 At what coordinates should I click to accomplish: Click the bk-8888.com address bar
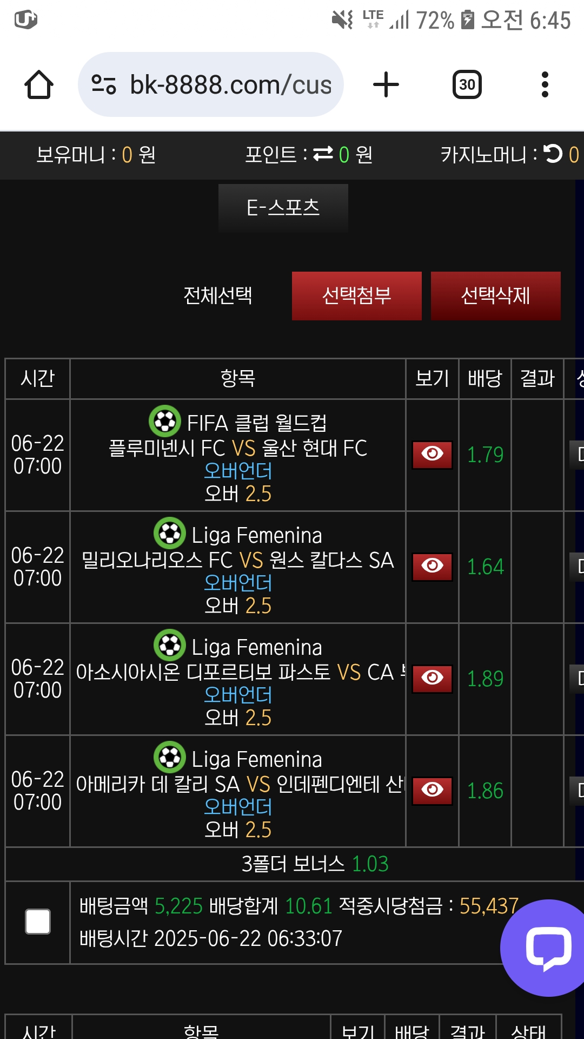point(211,85)
